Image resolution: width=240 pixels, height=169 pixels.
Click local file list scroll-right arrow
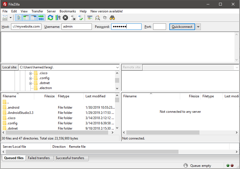(113, 132)
